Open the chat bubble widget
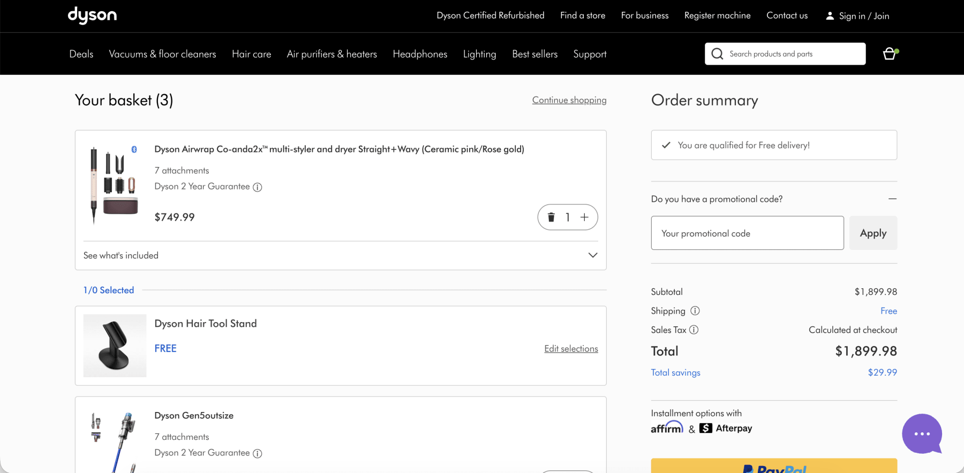The image size is (964, 473). point(922,433)
